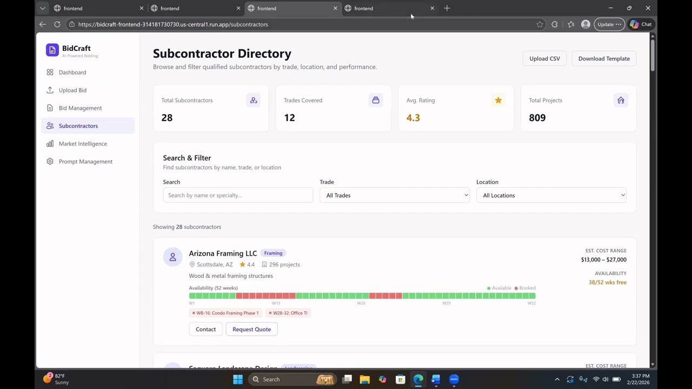The width and height of the screenshot is (692, 389).
Task: Click the Upload Bid arrow icon
Action: pos(50,90)
